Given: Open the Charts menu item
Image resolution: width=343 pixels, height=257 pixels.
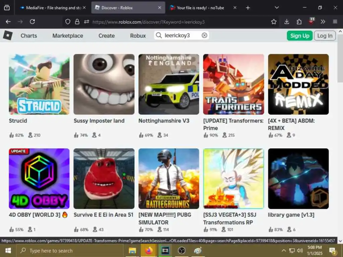Looking at the screenshot, I should (29, 35).
